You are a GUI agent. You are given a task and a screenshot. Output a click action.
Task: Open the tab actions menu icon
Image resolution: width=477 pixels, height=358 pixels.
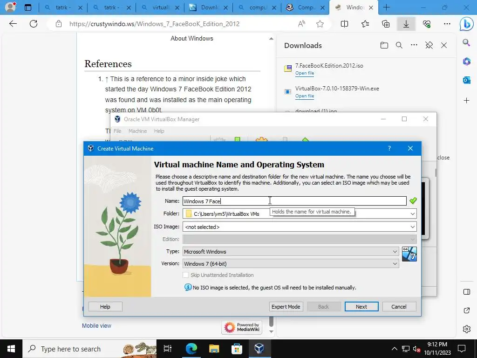coord(27,7)
